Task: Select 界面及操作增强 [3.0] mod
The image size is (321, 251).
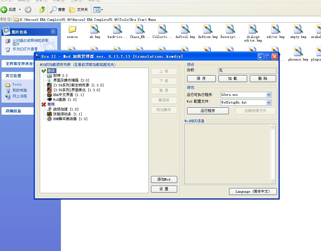Action: (x=71, y=80)
